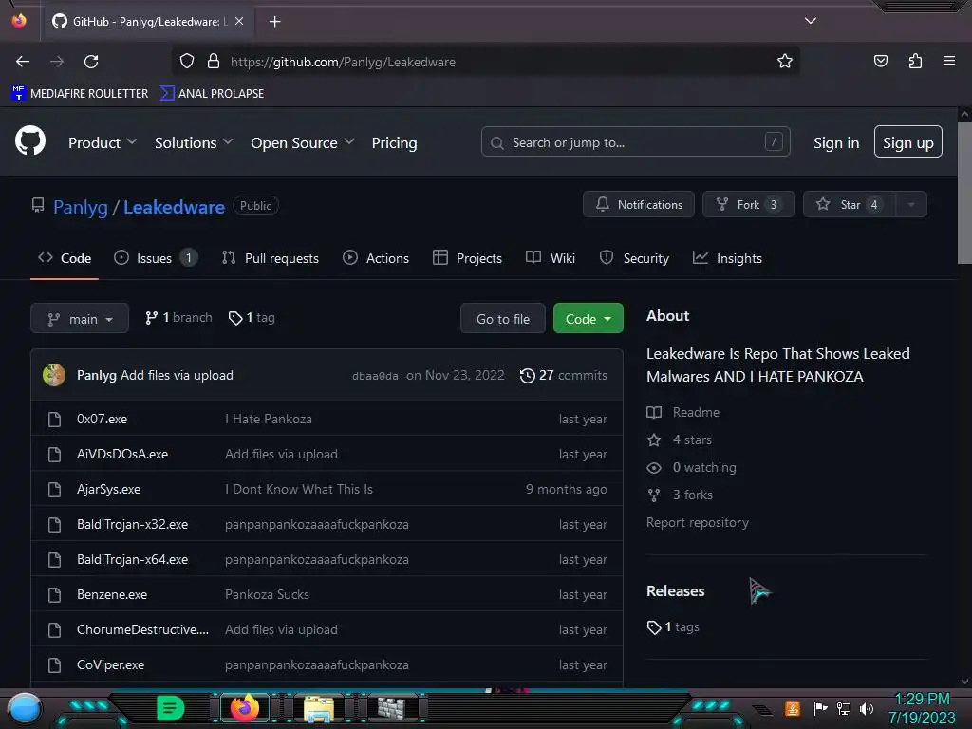Click the Sign up button

[907, 142]
